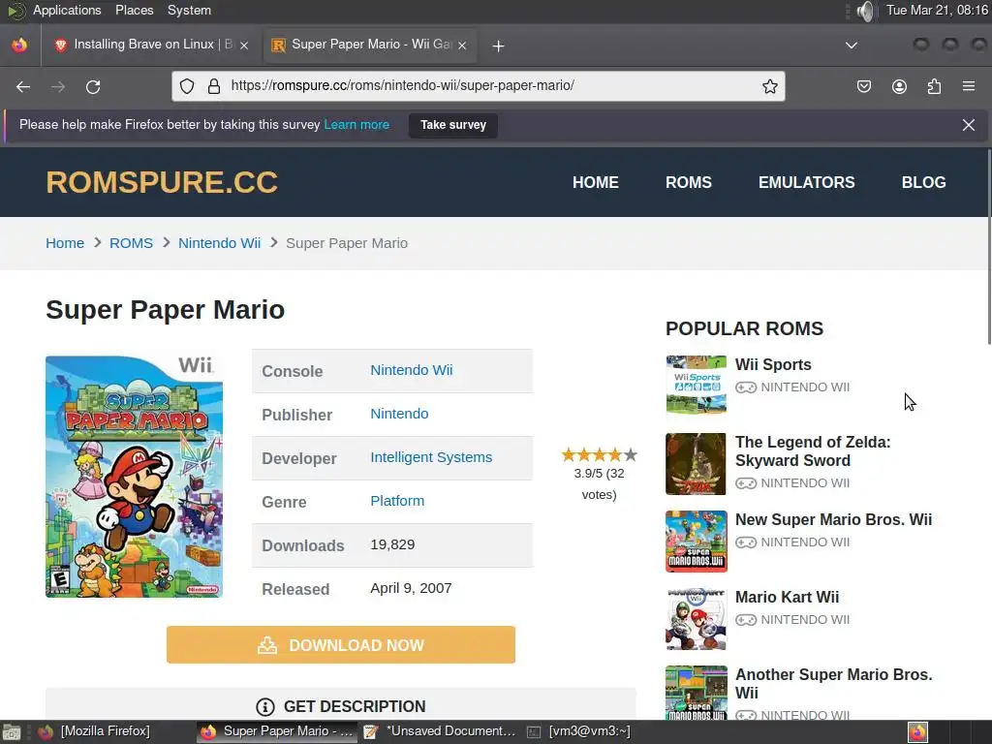Open the Firefox hamburger menu
The image size is (992, 744).
tap(969, 86)
